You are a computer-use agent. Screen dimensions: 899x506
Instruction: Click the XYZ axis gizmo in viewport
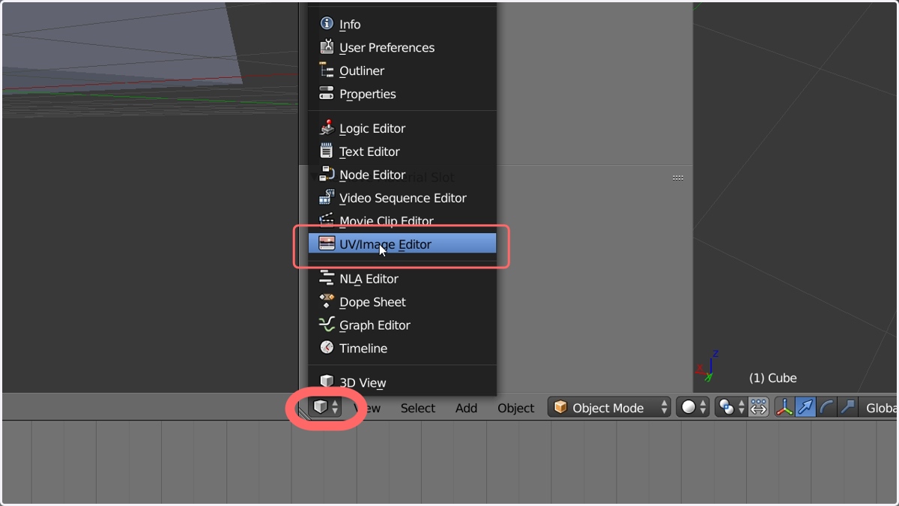tap(707, 366)
